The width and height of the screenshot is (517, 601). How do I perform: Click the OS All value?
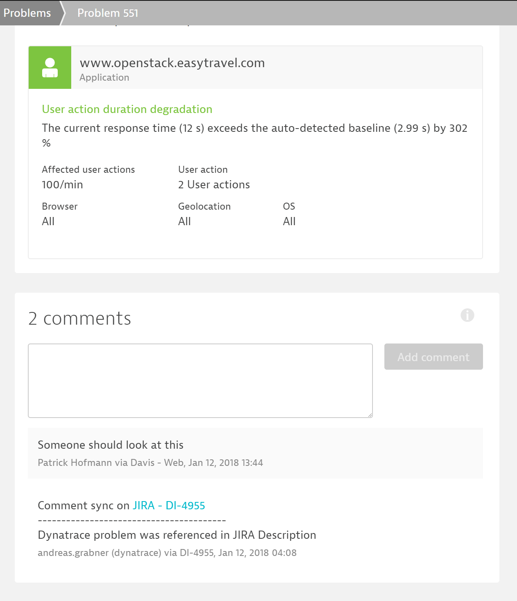[289, 221]
